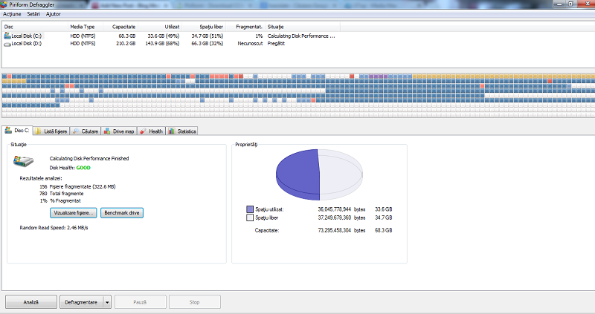Click the Spațiu liber white color swatch
Screen dimensions: 595x314
coord(250,217)
